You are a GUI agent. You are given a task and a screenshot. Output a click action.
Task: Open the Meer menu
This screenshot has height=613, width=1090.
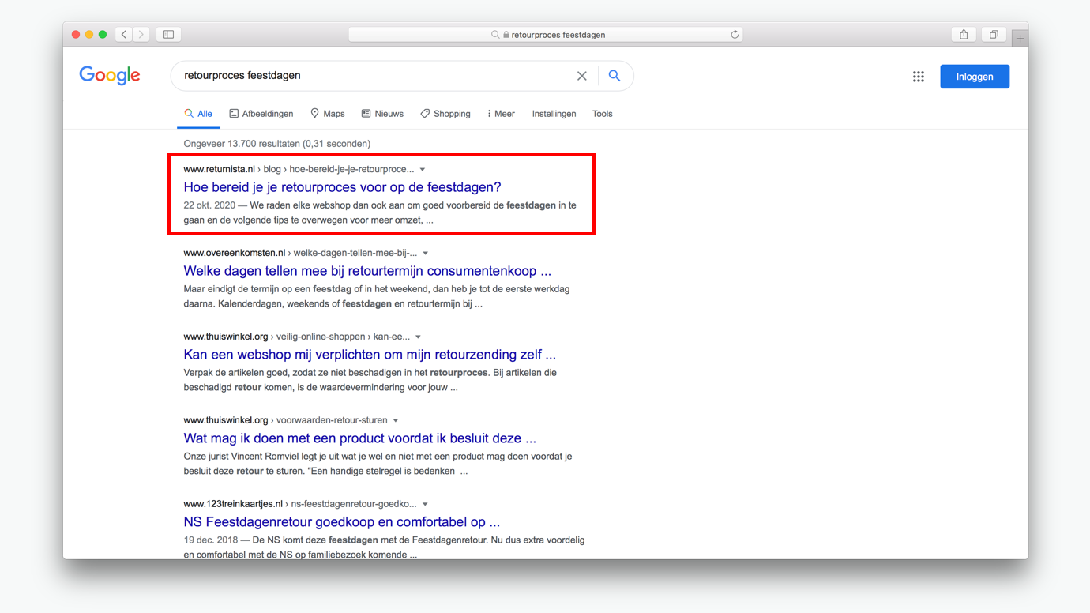[501, 114]
